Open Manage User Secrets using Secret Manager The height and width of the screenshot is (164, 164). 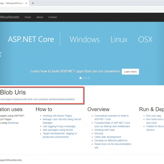[62, 121]
